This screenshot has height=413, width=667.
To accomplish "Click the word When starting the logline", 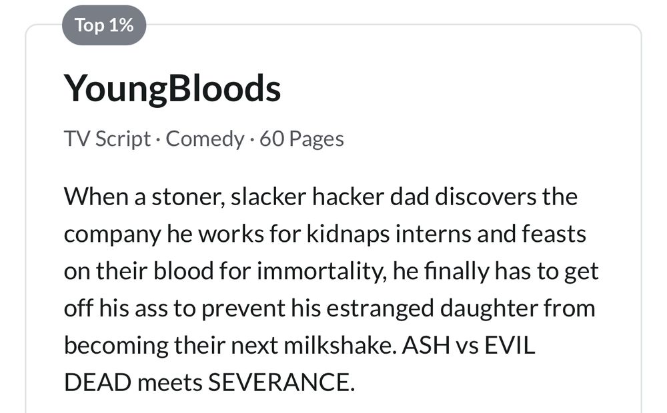I will click(96, 197).
